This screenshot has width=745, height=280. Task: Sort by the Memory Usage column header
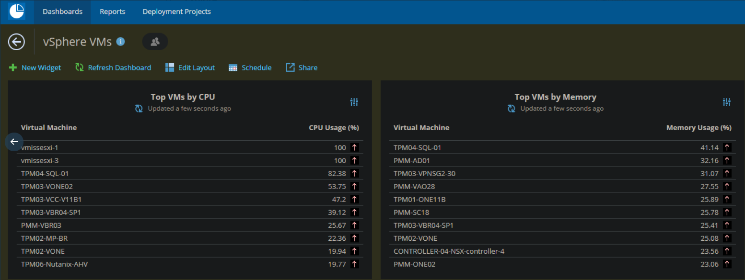pyautogui.click(x=699, y=127)
